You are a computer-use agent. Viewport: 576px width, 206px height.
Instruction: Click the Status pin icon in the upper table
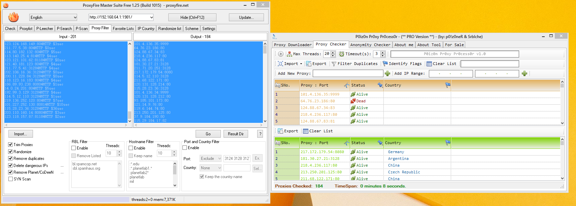point(380,85)
